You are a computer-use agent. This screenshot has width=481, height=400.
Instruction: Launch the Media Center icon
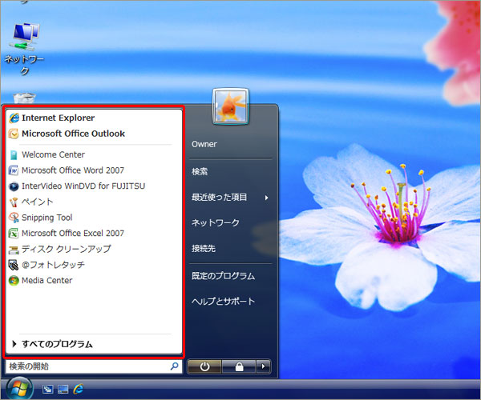coord(14,281)
